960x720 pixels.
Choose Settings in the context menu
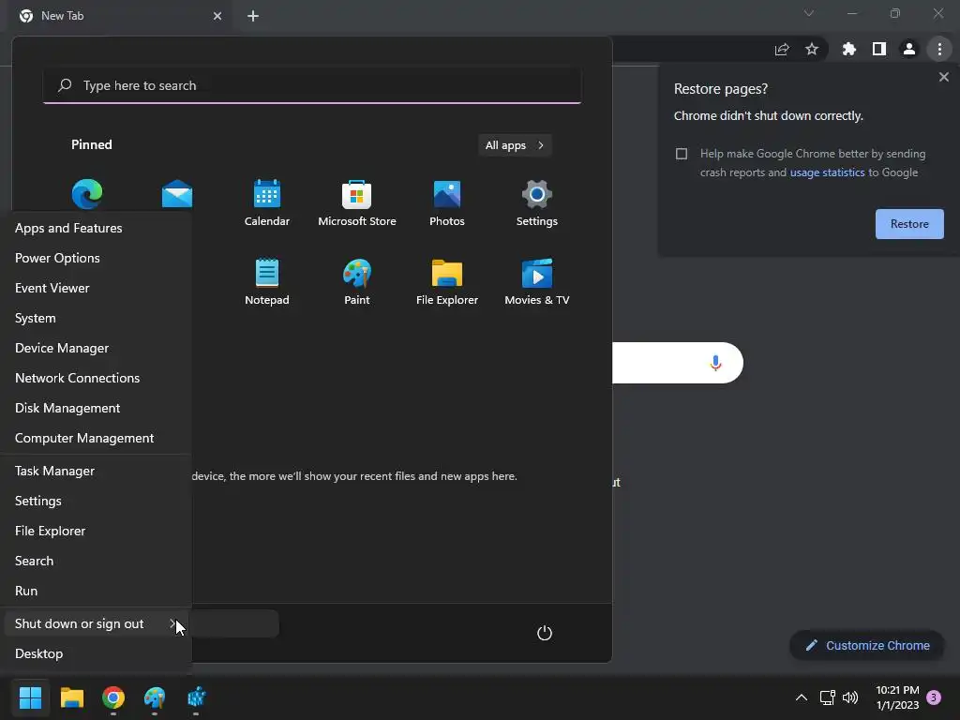97,502
